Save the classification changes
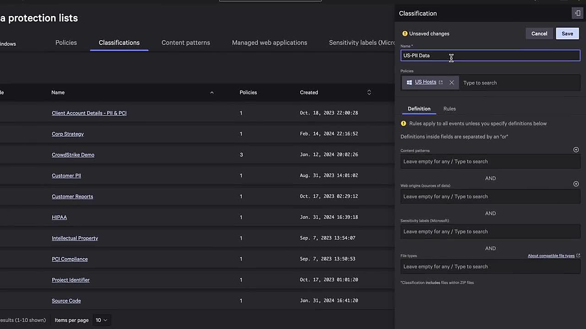 click(567, 33)
